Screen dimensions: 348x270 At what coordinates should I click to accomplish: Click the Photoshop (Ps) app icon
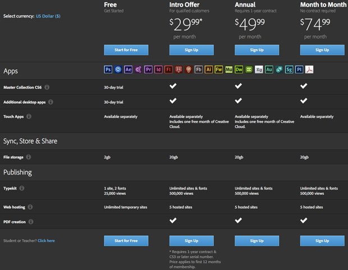(x=108, y=70)
